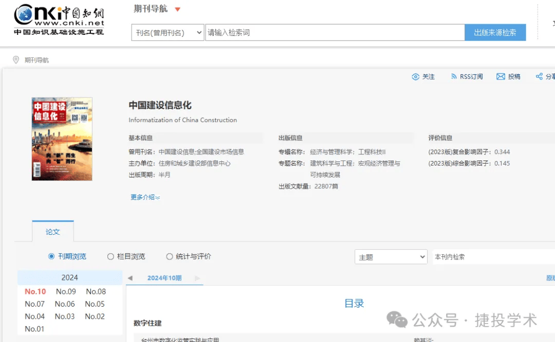Click the CNKI logo
Screen dimensions: 555x342
point(59,19)
